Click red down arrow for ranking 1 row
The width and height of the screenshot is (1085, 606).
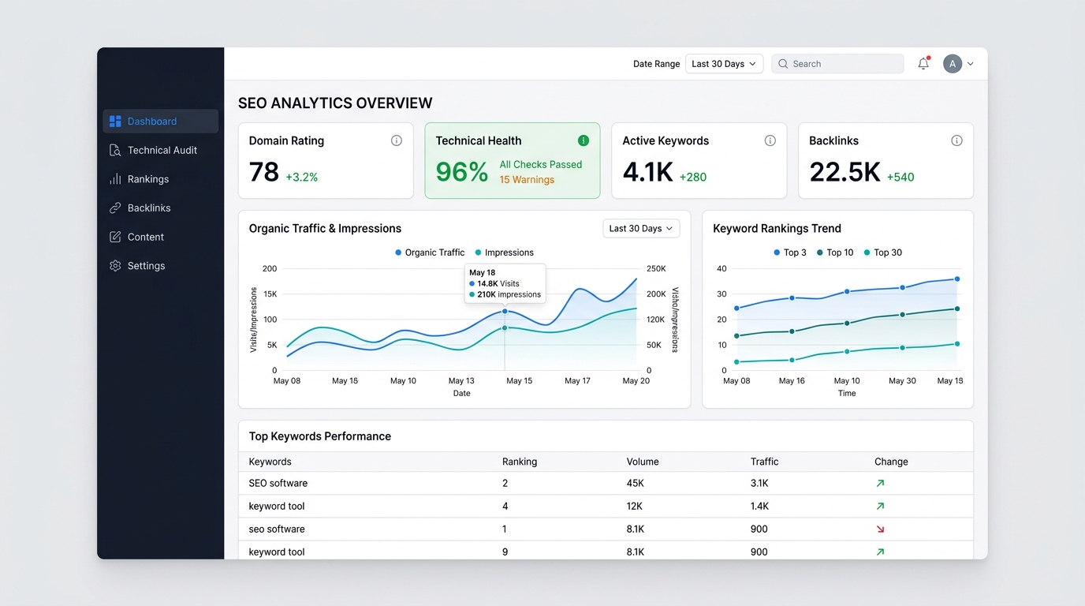click(x=880, y=529)
